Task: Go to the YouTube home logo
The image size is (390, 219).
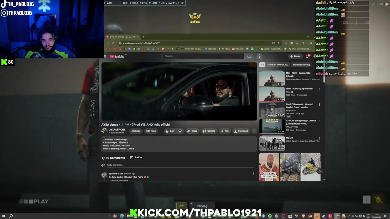Action: 117,56
